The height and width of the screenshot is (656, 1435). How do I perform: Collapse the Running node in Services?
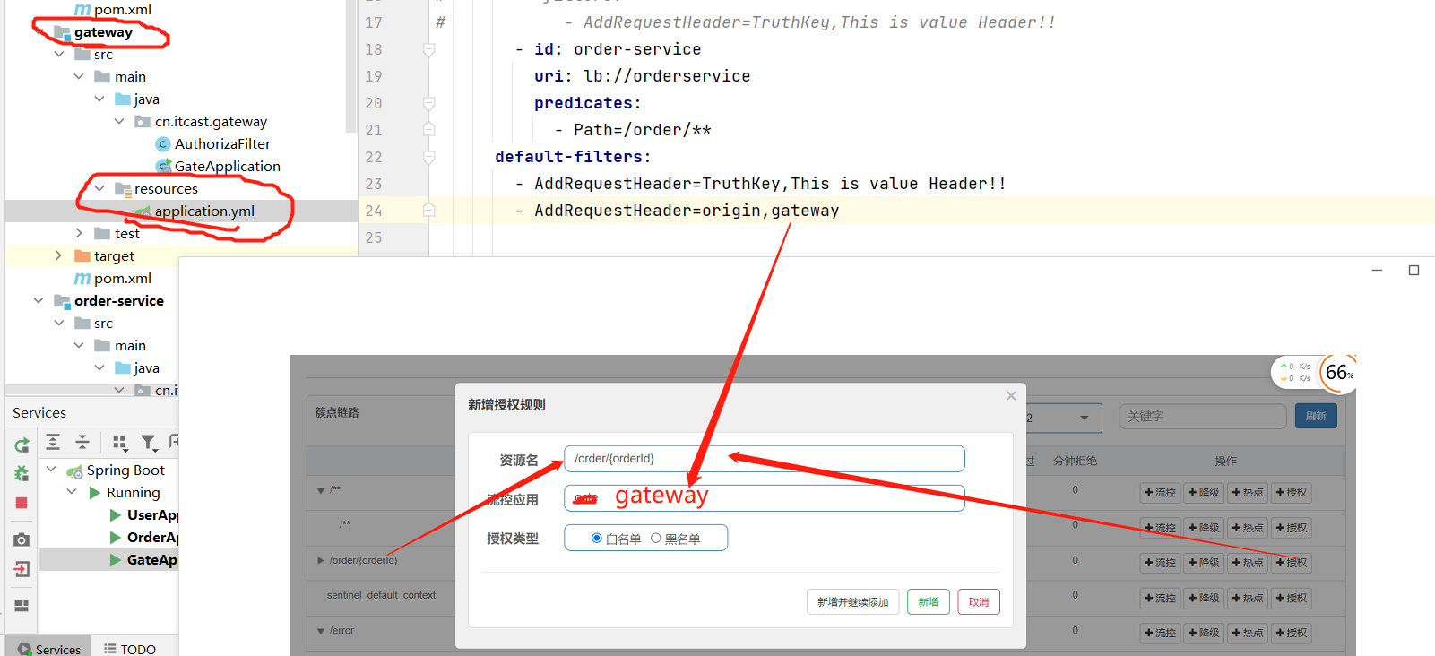(72, 492)
